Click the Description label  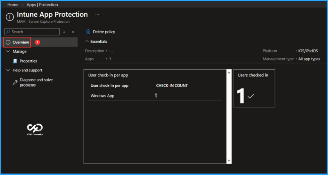click(x=94, y=51)
